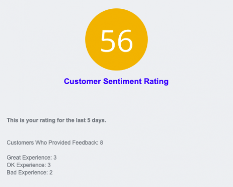Click the Great Experience count of 3

click(55, 158)
